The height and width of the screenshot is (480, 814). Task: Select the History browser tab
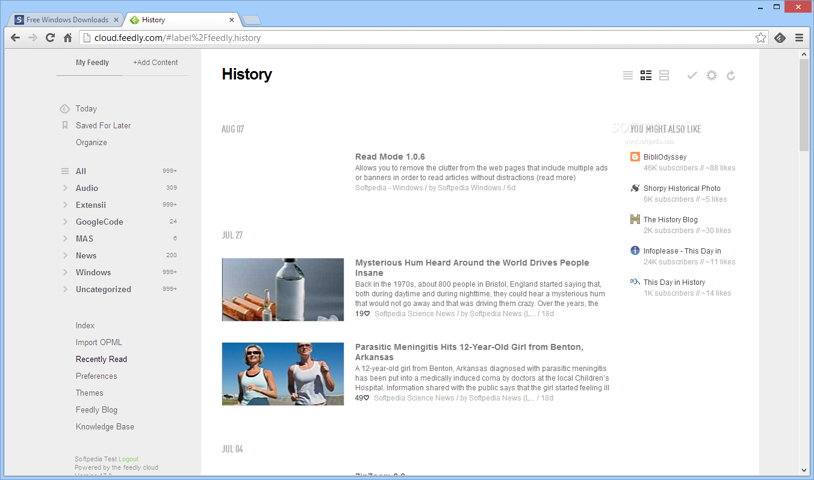[x=182, y=20]
